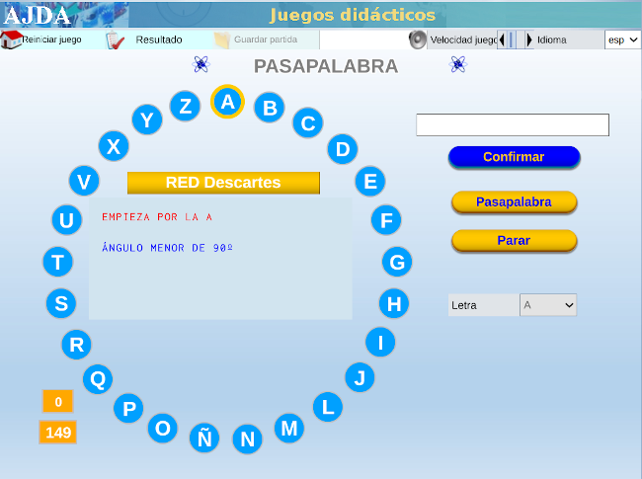Image resolution: width=642 pixels, height=479 pixels.
Task: Click the atom icon right of PASAPALABRA
Action: (457, 65)
